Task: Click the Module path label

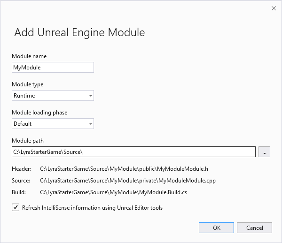Action: click(28, 141)
